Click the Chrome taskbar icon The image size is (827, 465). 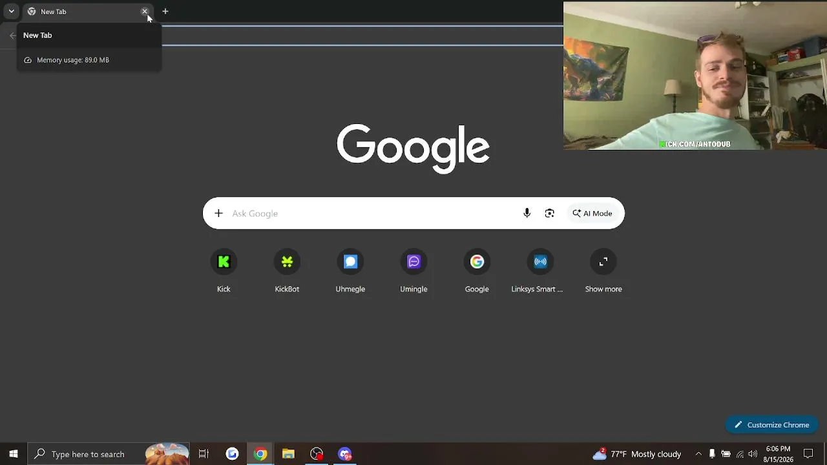(x=260, y=454)
